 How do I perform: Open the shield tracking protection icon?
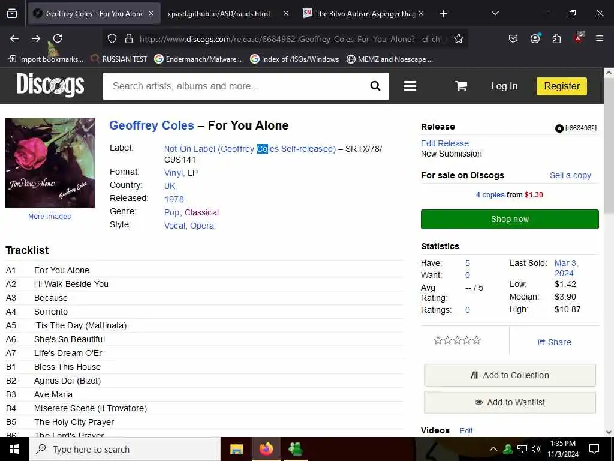tap(112, 39)
